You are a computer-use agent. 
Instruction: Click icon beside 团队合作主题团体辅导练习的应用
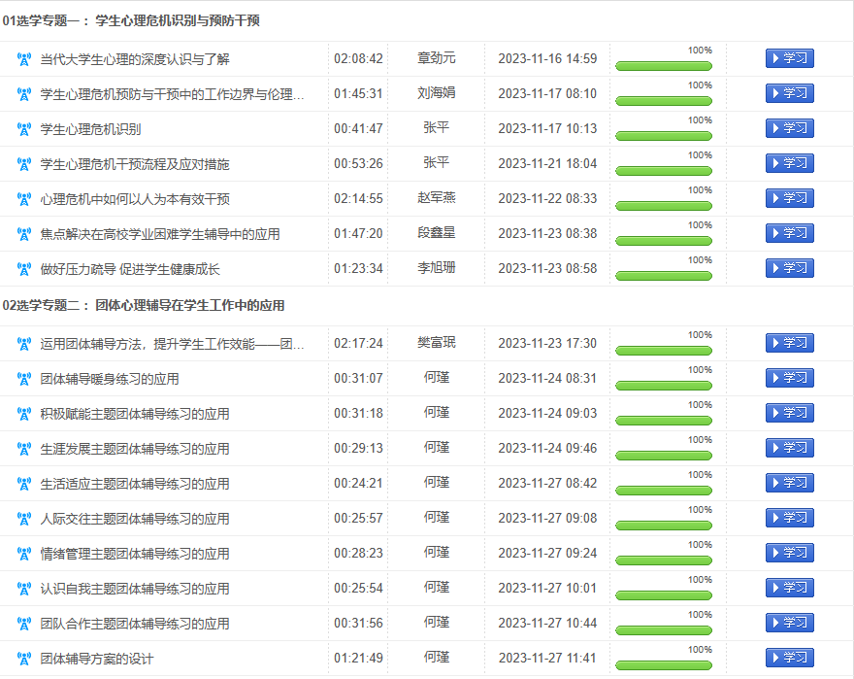(x=24, y=624)
